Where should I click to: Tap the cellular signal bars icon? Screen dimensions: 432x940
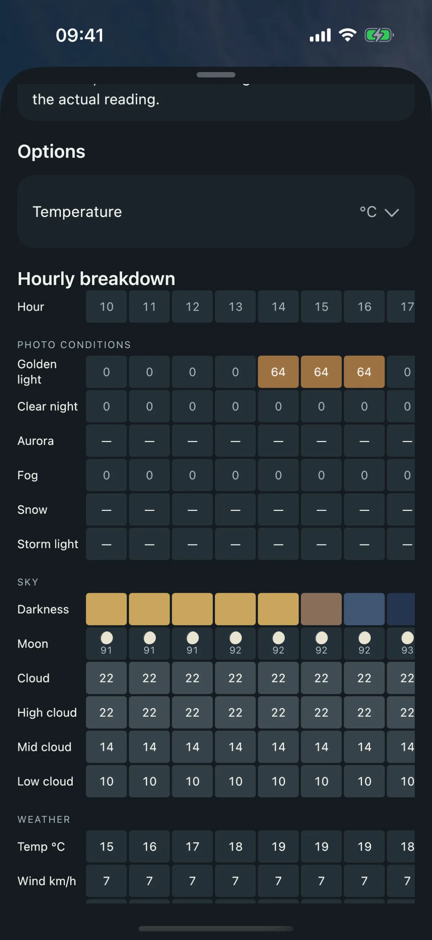point(320,35)
